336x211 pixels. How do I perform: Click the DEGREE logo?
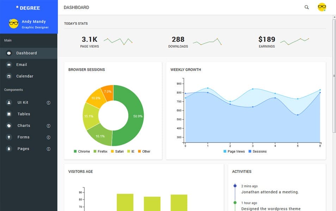coord(28,8)
